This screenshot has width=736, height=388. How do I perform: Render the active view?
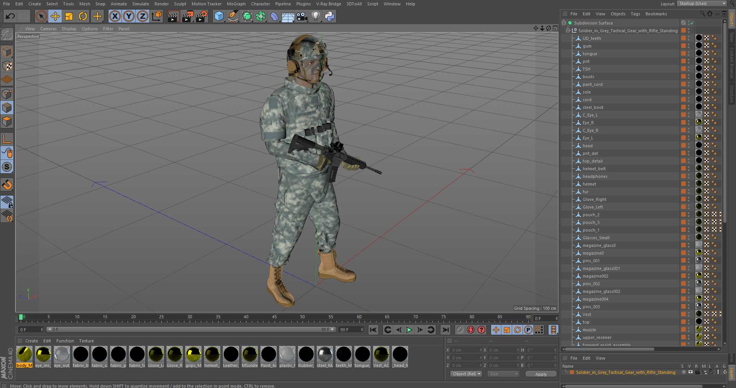tap(173, 16)
